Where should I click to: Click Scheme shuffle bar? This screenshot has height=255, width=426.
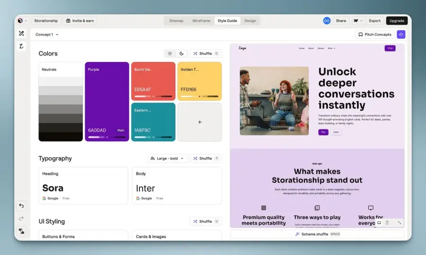(317, 234)
